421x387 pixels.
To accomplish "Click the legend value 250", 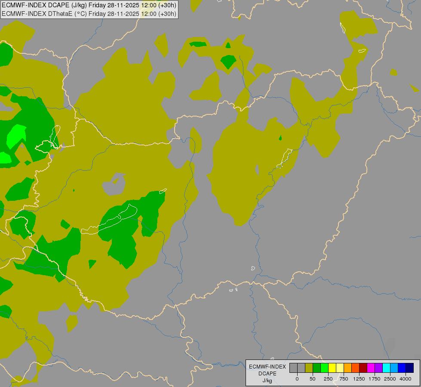I will pyautogui.click(x=328, y=379).
